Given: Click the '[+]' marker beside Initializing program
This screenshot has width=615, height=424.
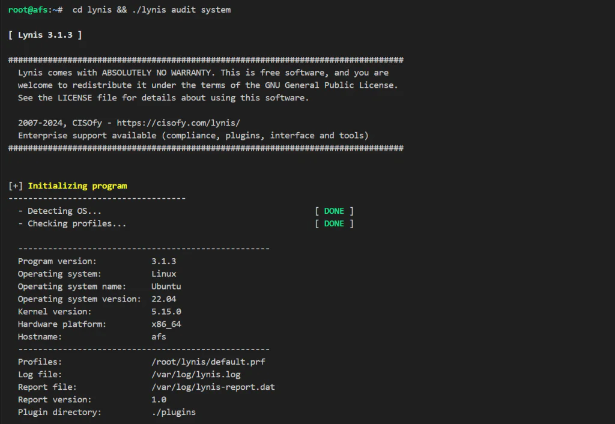Looking at the screenshot, I should coord(16,186).
